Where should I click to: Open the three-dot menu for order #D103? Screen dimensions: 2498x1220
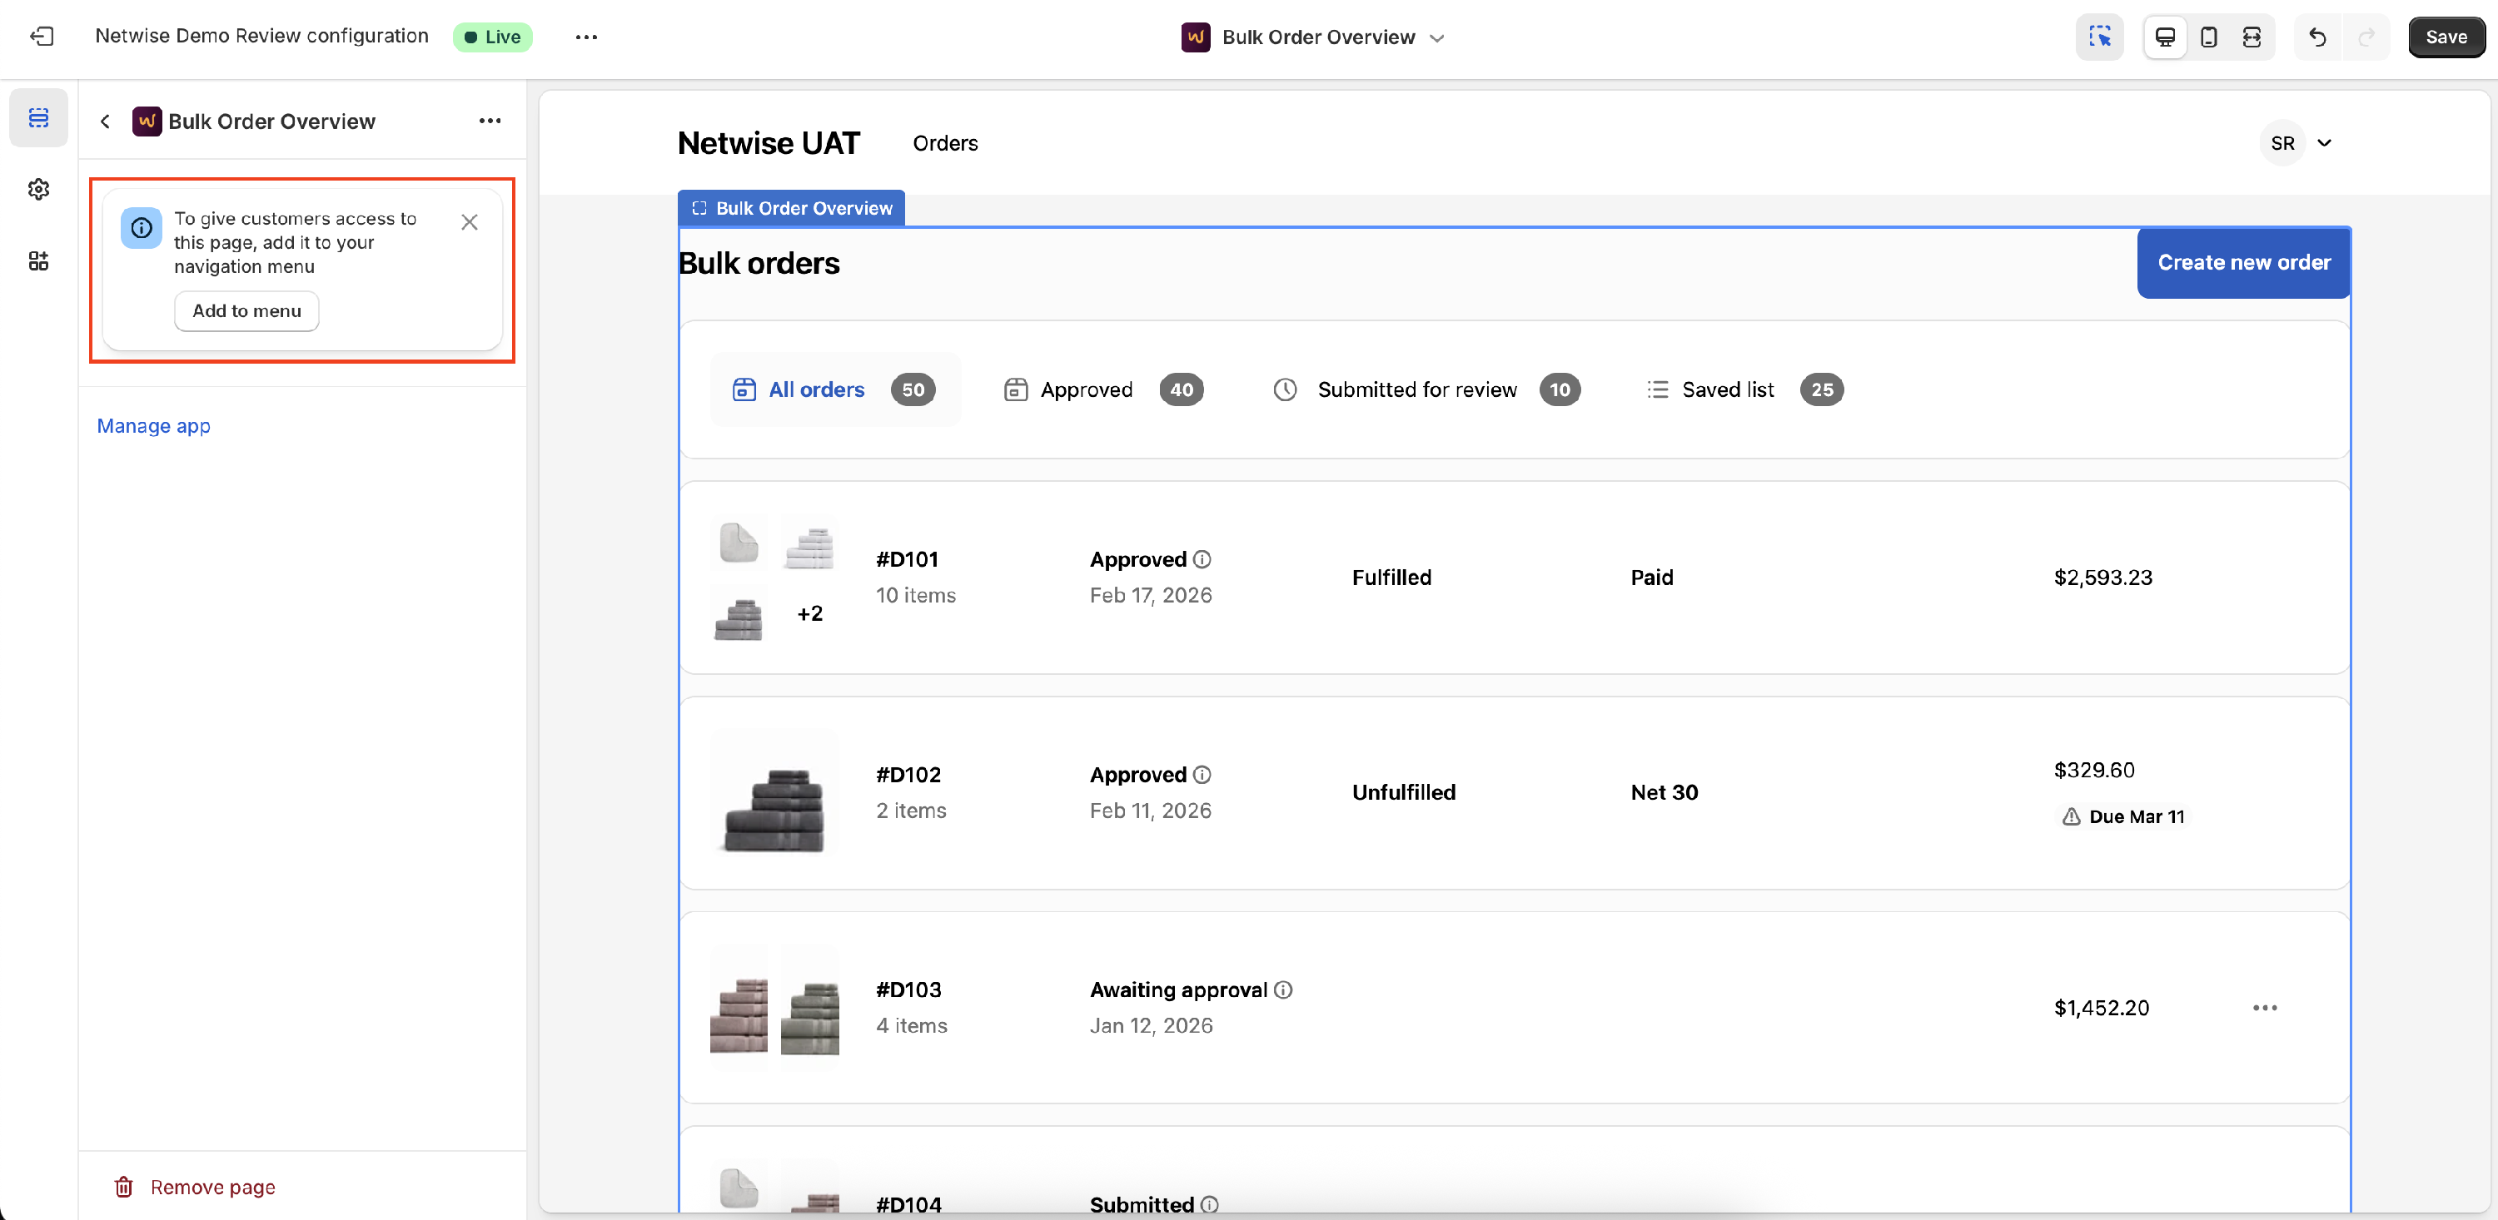(2264, 1008)
